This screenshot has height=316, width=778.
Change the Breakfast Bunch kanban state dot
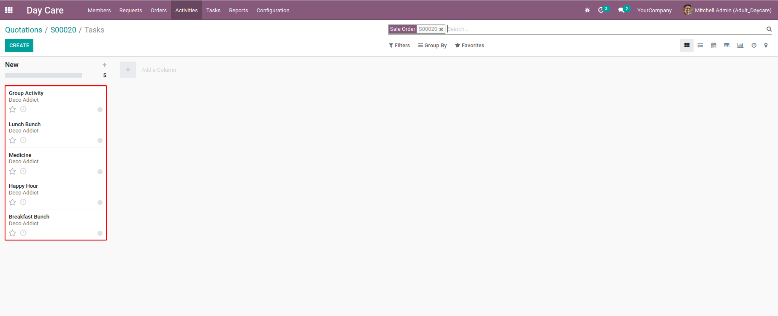(x=100, y=233)
